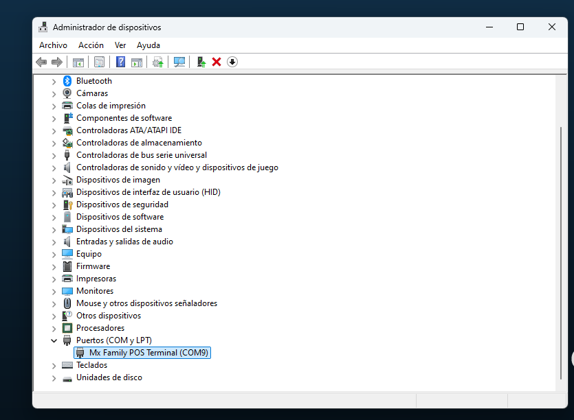Select the Otros dispositivos tree item
This screenshot has width=574, height=420.
tap(108, 316)
